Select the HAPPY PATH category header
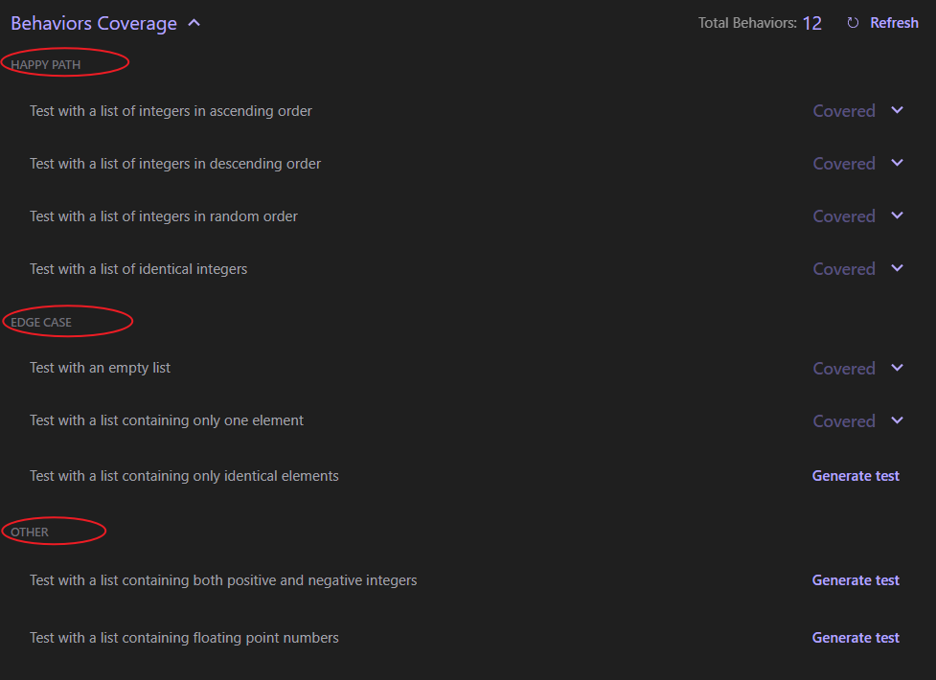The width and height of the screenshot is (936, 680). (x=45, y=64)
